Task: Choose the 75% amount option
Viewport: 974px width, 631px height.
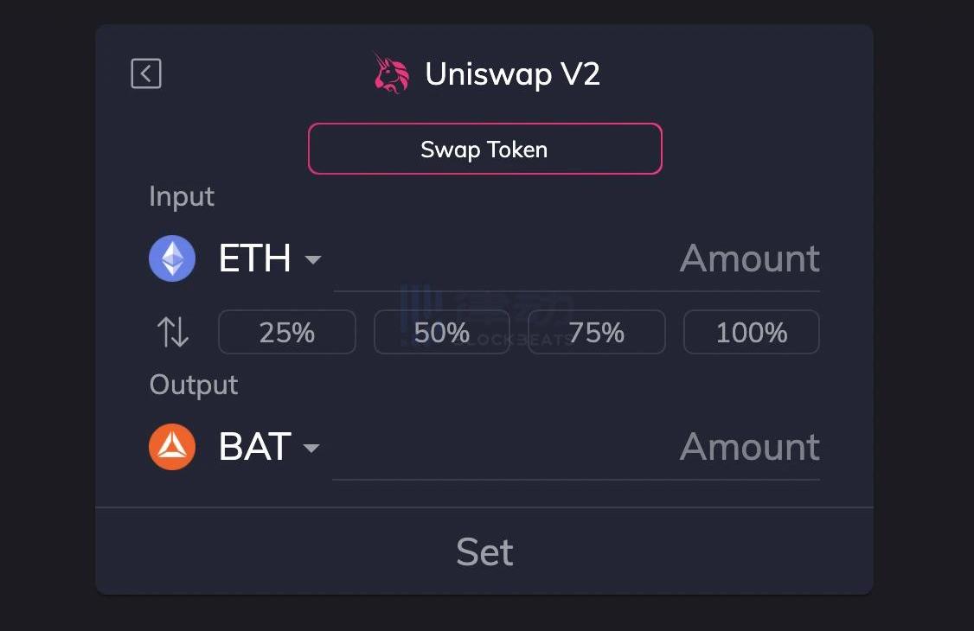Action: pyautogui.click(x=597, y=332)
